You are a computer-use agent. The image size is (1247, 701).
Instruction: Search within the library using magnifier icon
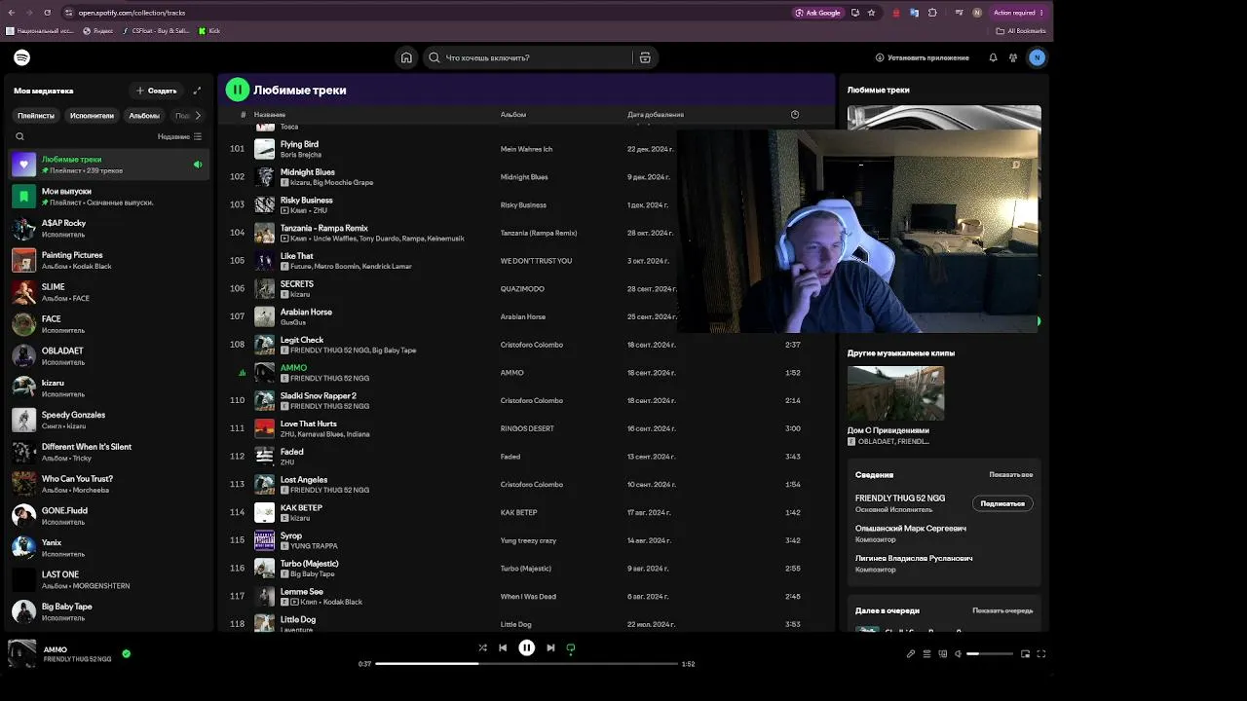pos(19,136)
